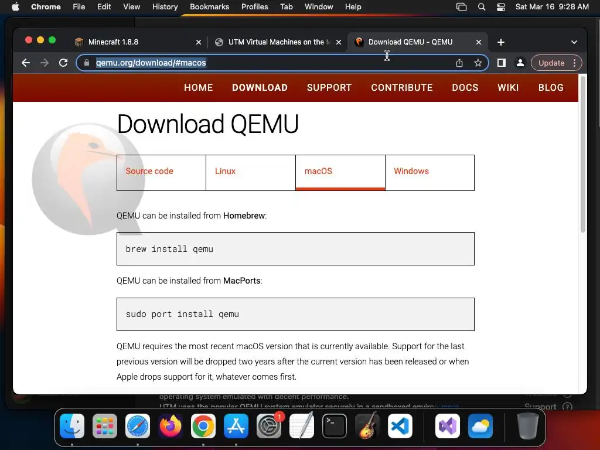Launch Visual Studio Code from the Dock
The width and height of the screenshot is (600, 450).
point(400,426)
